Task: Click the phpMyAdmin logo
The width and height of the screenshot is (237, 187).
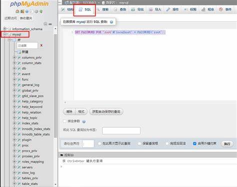Action: pyautogui.click(x=29, y=4)
